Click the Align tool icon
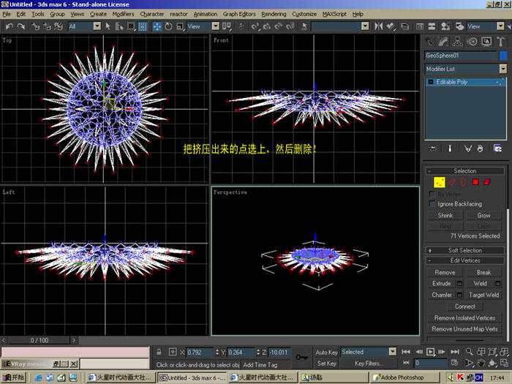This screenshot has height=384, width=512. 391,26
